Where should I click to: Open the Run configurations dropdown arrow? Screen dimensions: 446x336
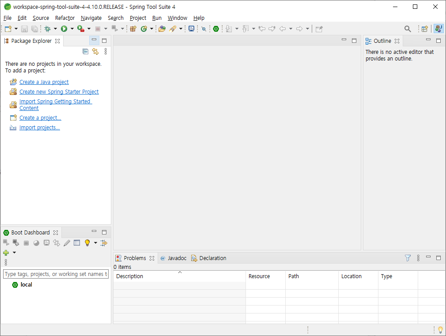click(x=72, y=29)
